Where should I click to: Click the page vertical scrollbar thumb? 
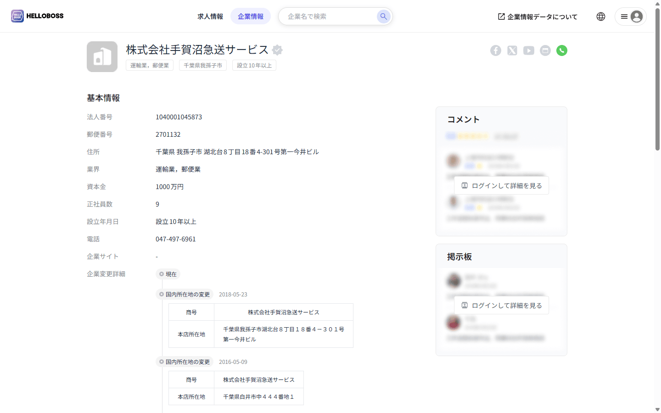coord(657,79)
